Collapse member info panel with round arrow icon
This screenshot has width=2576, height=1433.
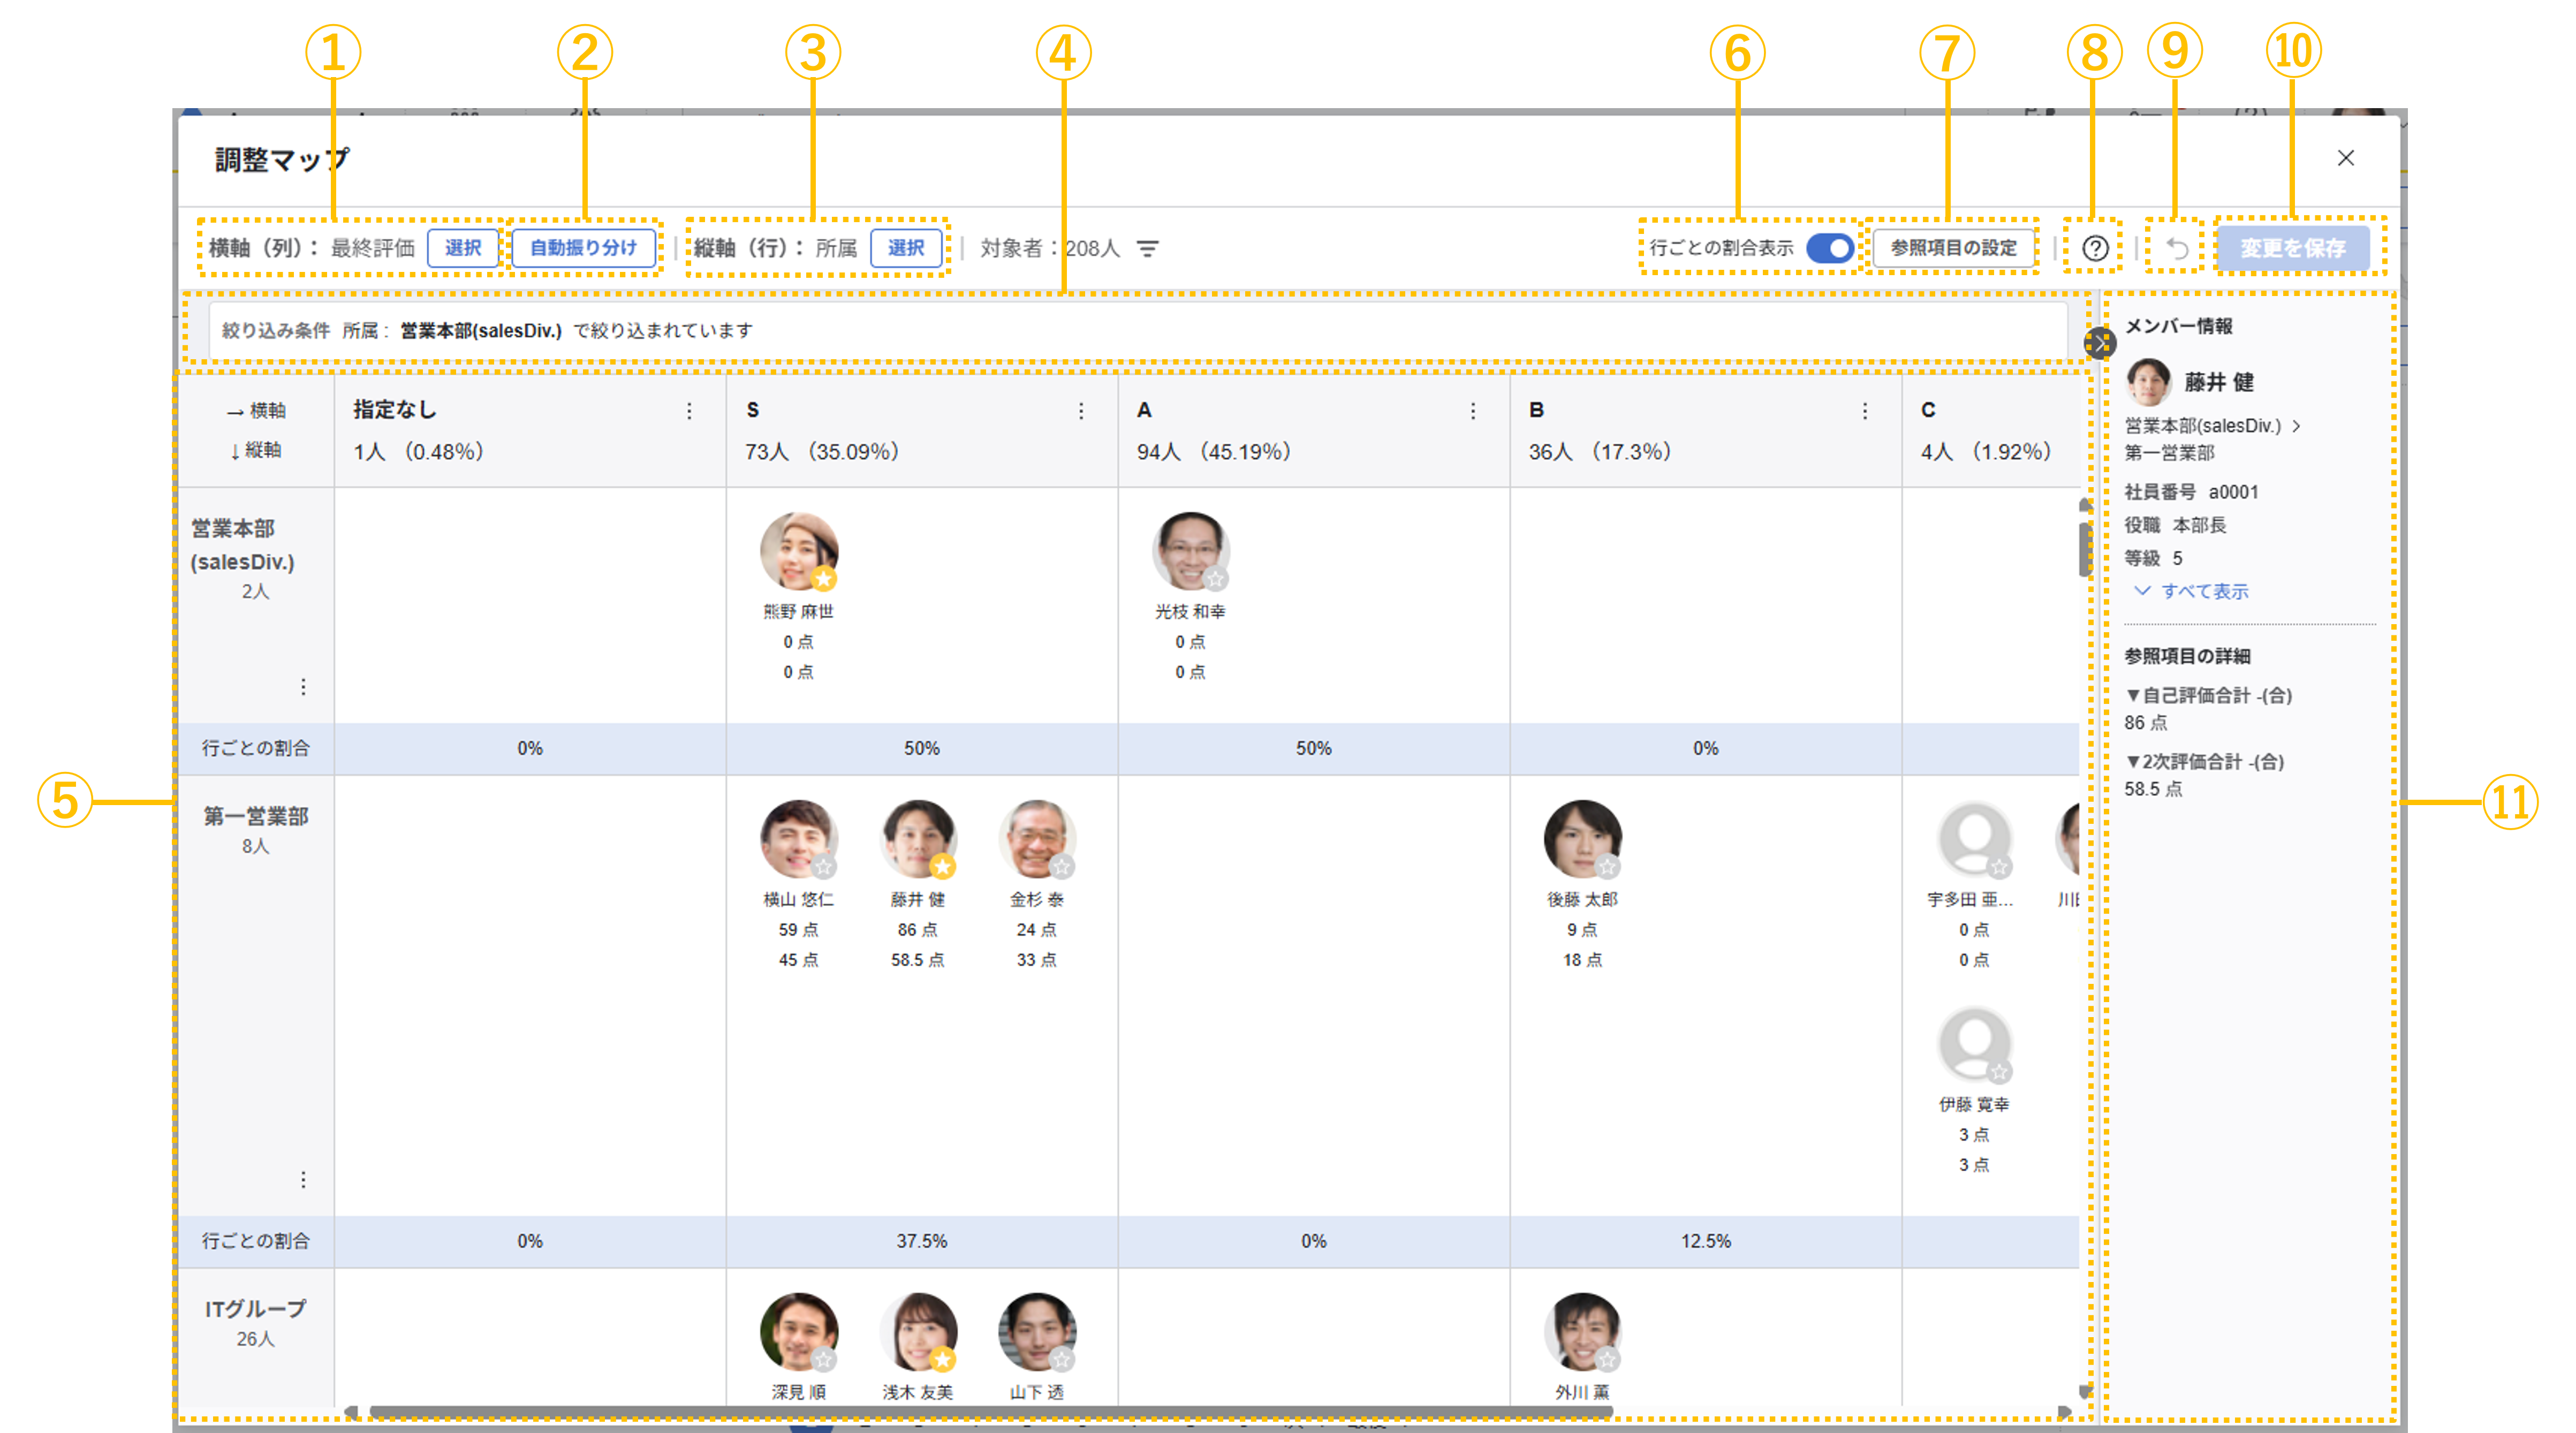pyautogui.click(x=2099, y=343)
